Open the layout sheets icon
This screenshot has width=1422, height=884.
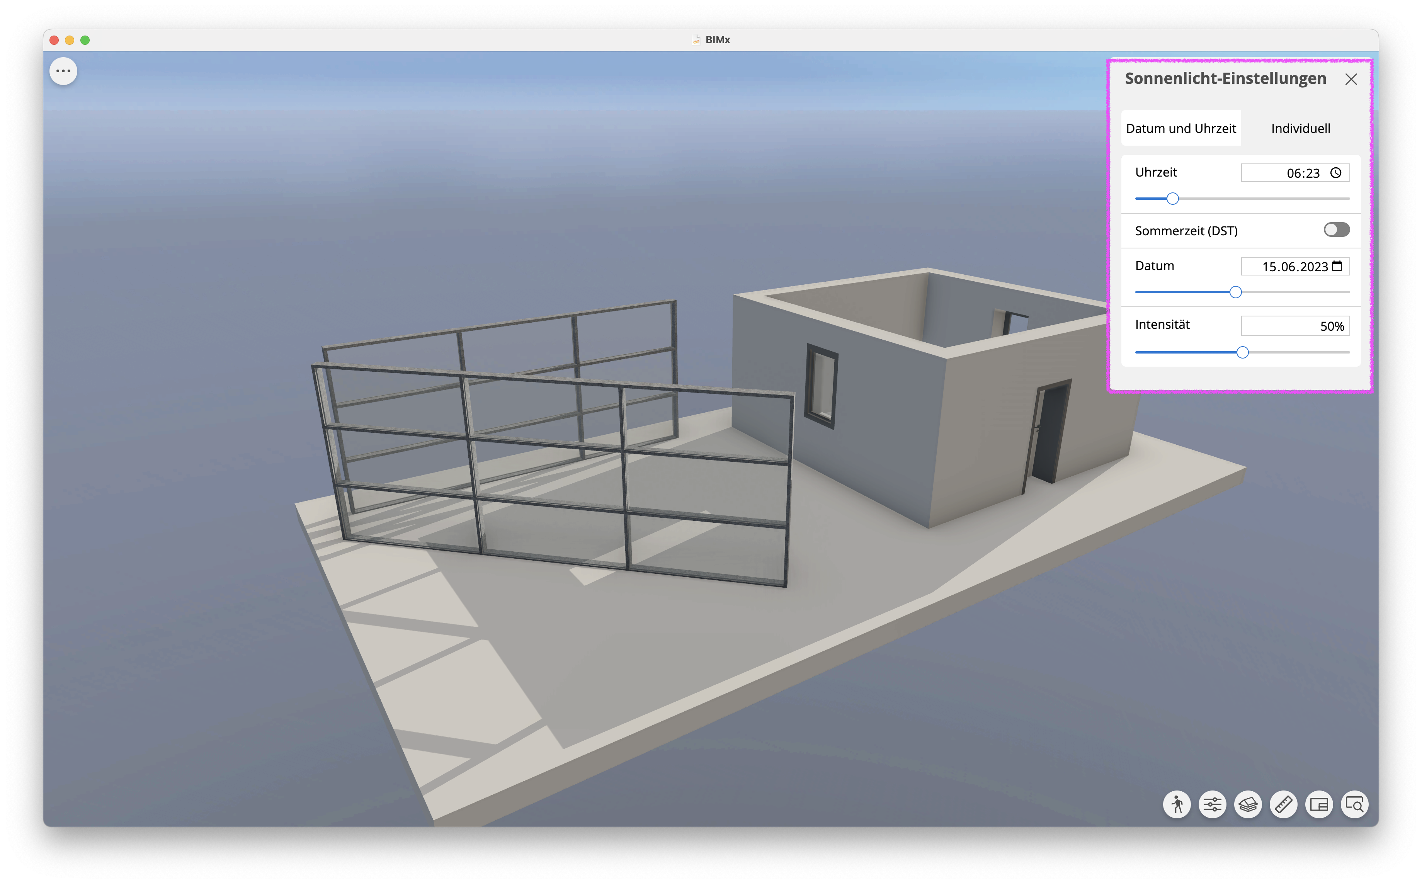tap(1319, 804)
